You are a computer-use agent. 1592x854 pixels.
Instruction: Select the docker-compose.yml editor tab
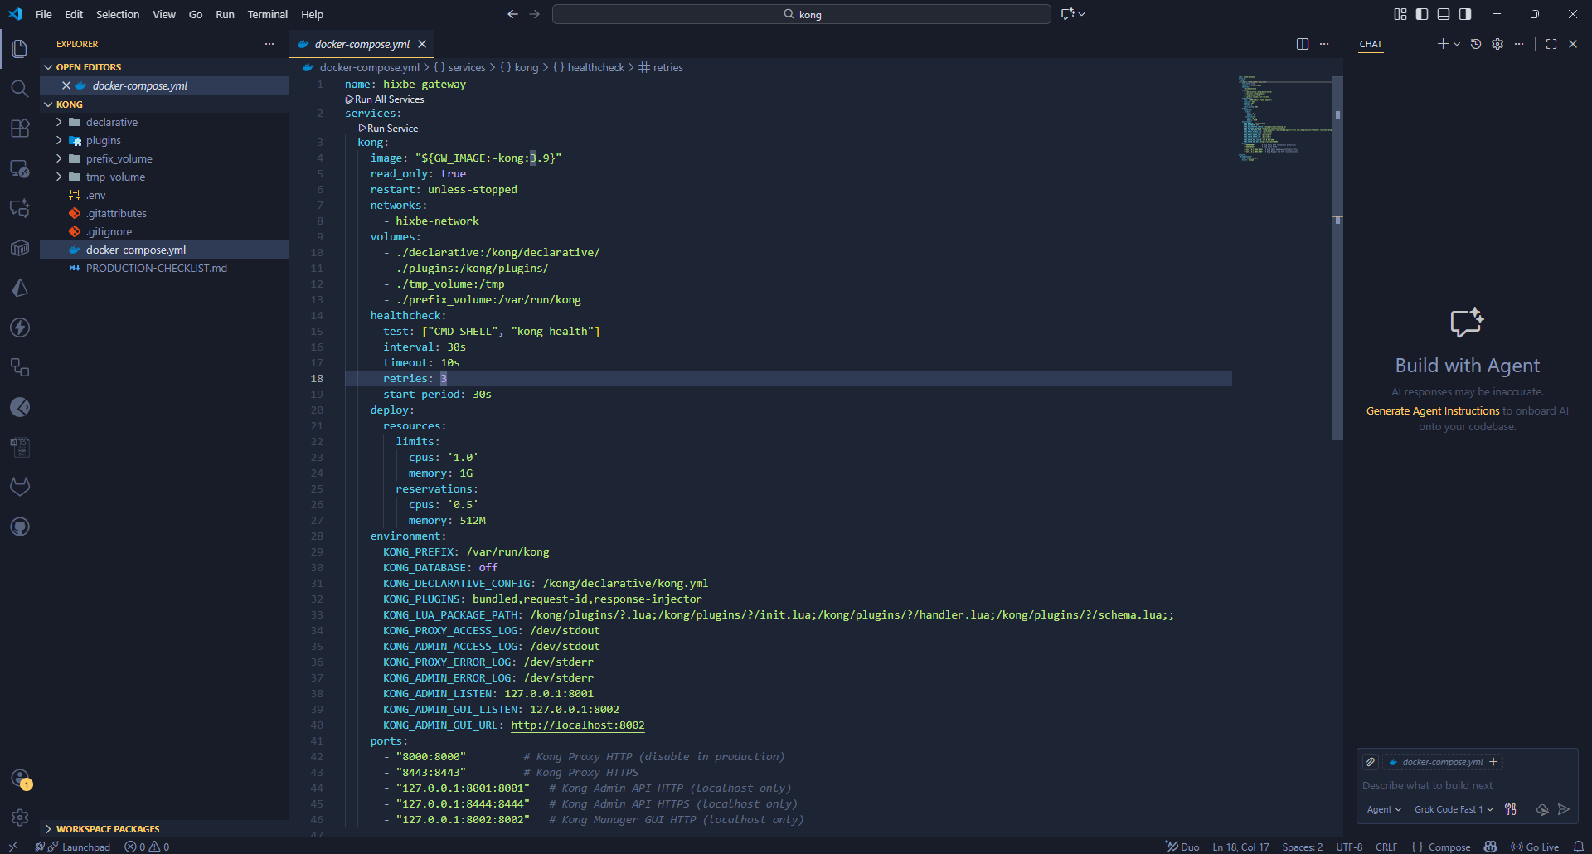click(362, 44)
